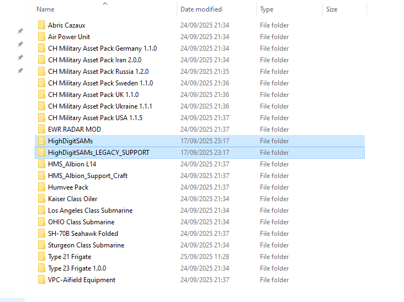Select the SH-70B Seahawk Folded folder icon

(x=41, y=234)
